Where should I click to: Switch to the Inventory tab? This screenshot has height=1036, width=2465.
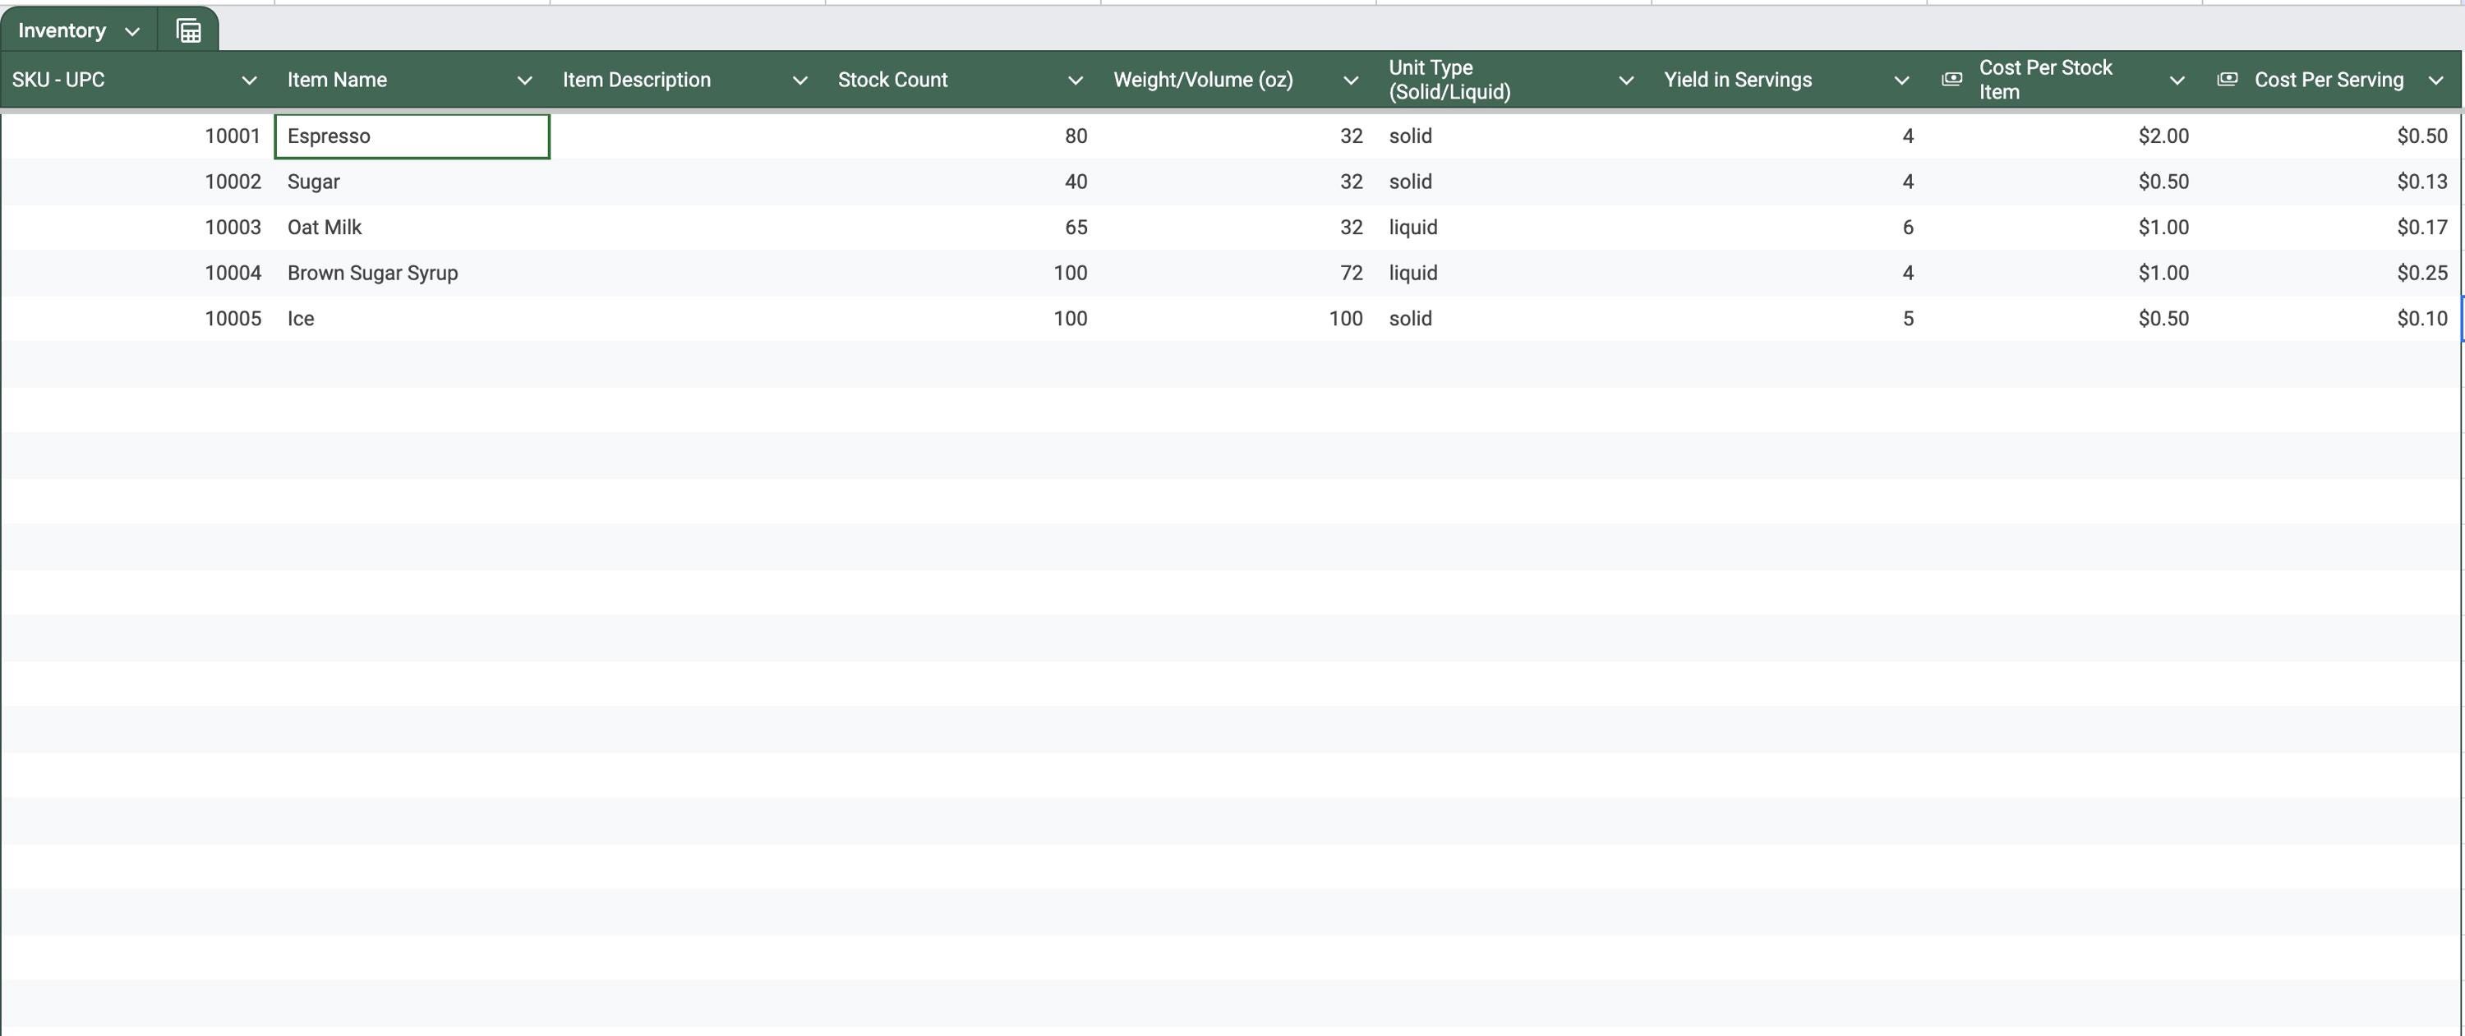click(x=64, y=30)
